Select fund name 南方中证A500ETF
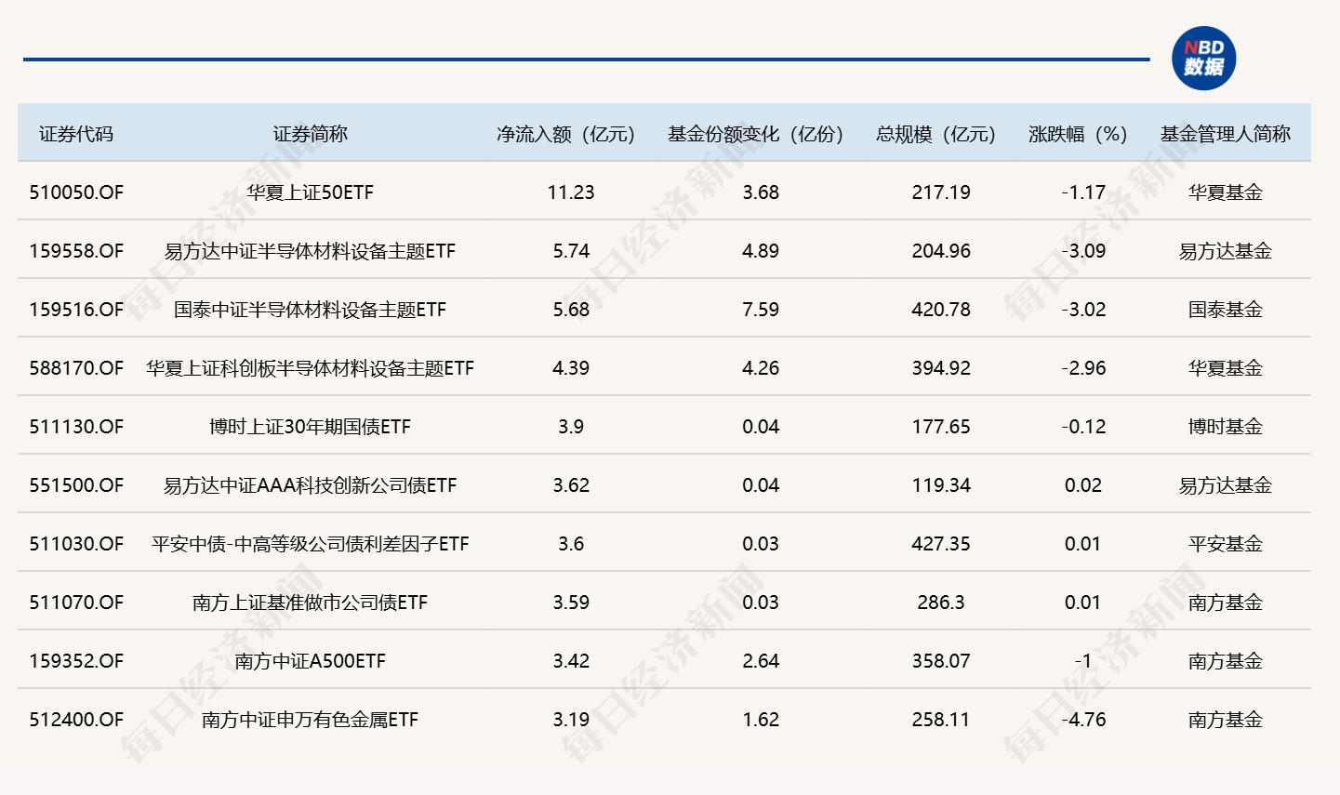This screenshot has height=795, width=1340. [311, 661]
